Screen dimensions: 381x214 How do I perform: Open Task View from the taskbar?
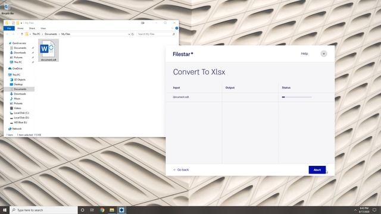coord(92,210)
